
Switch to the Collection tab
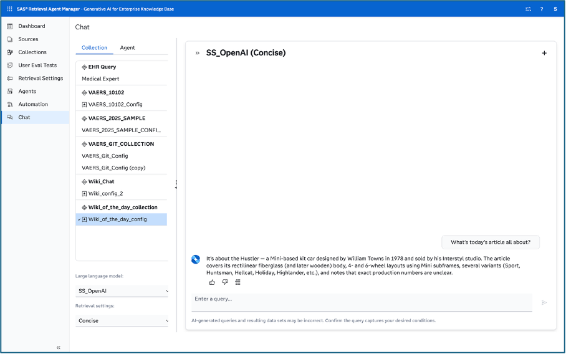pyautogui.click(x=94, y=47)
